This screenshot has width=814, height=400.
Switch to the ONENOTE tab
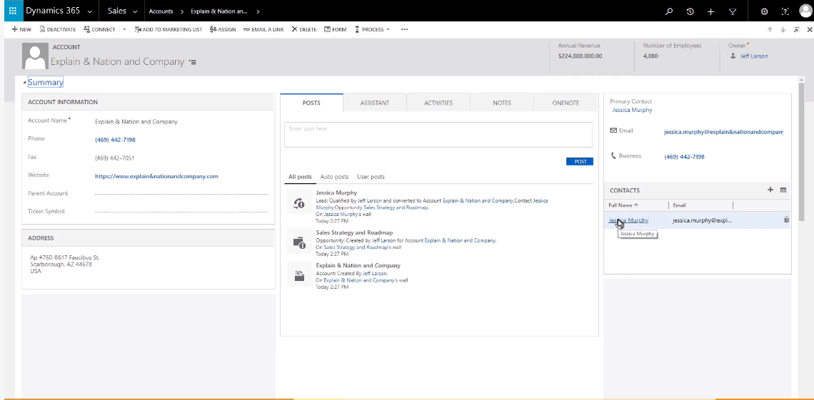click(566, 103)
